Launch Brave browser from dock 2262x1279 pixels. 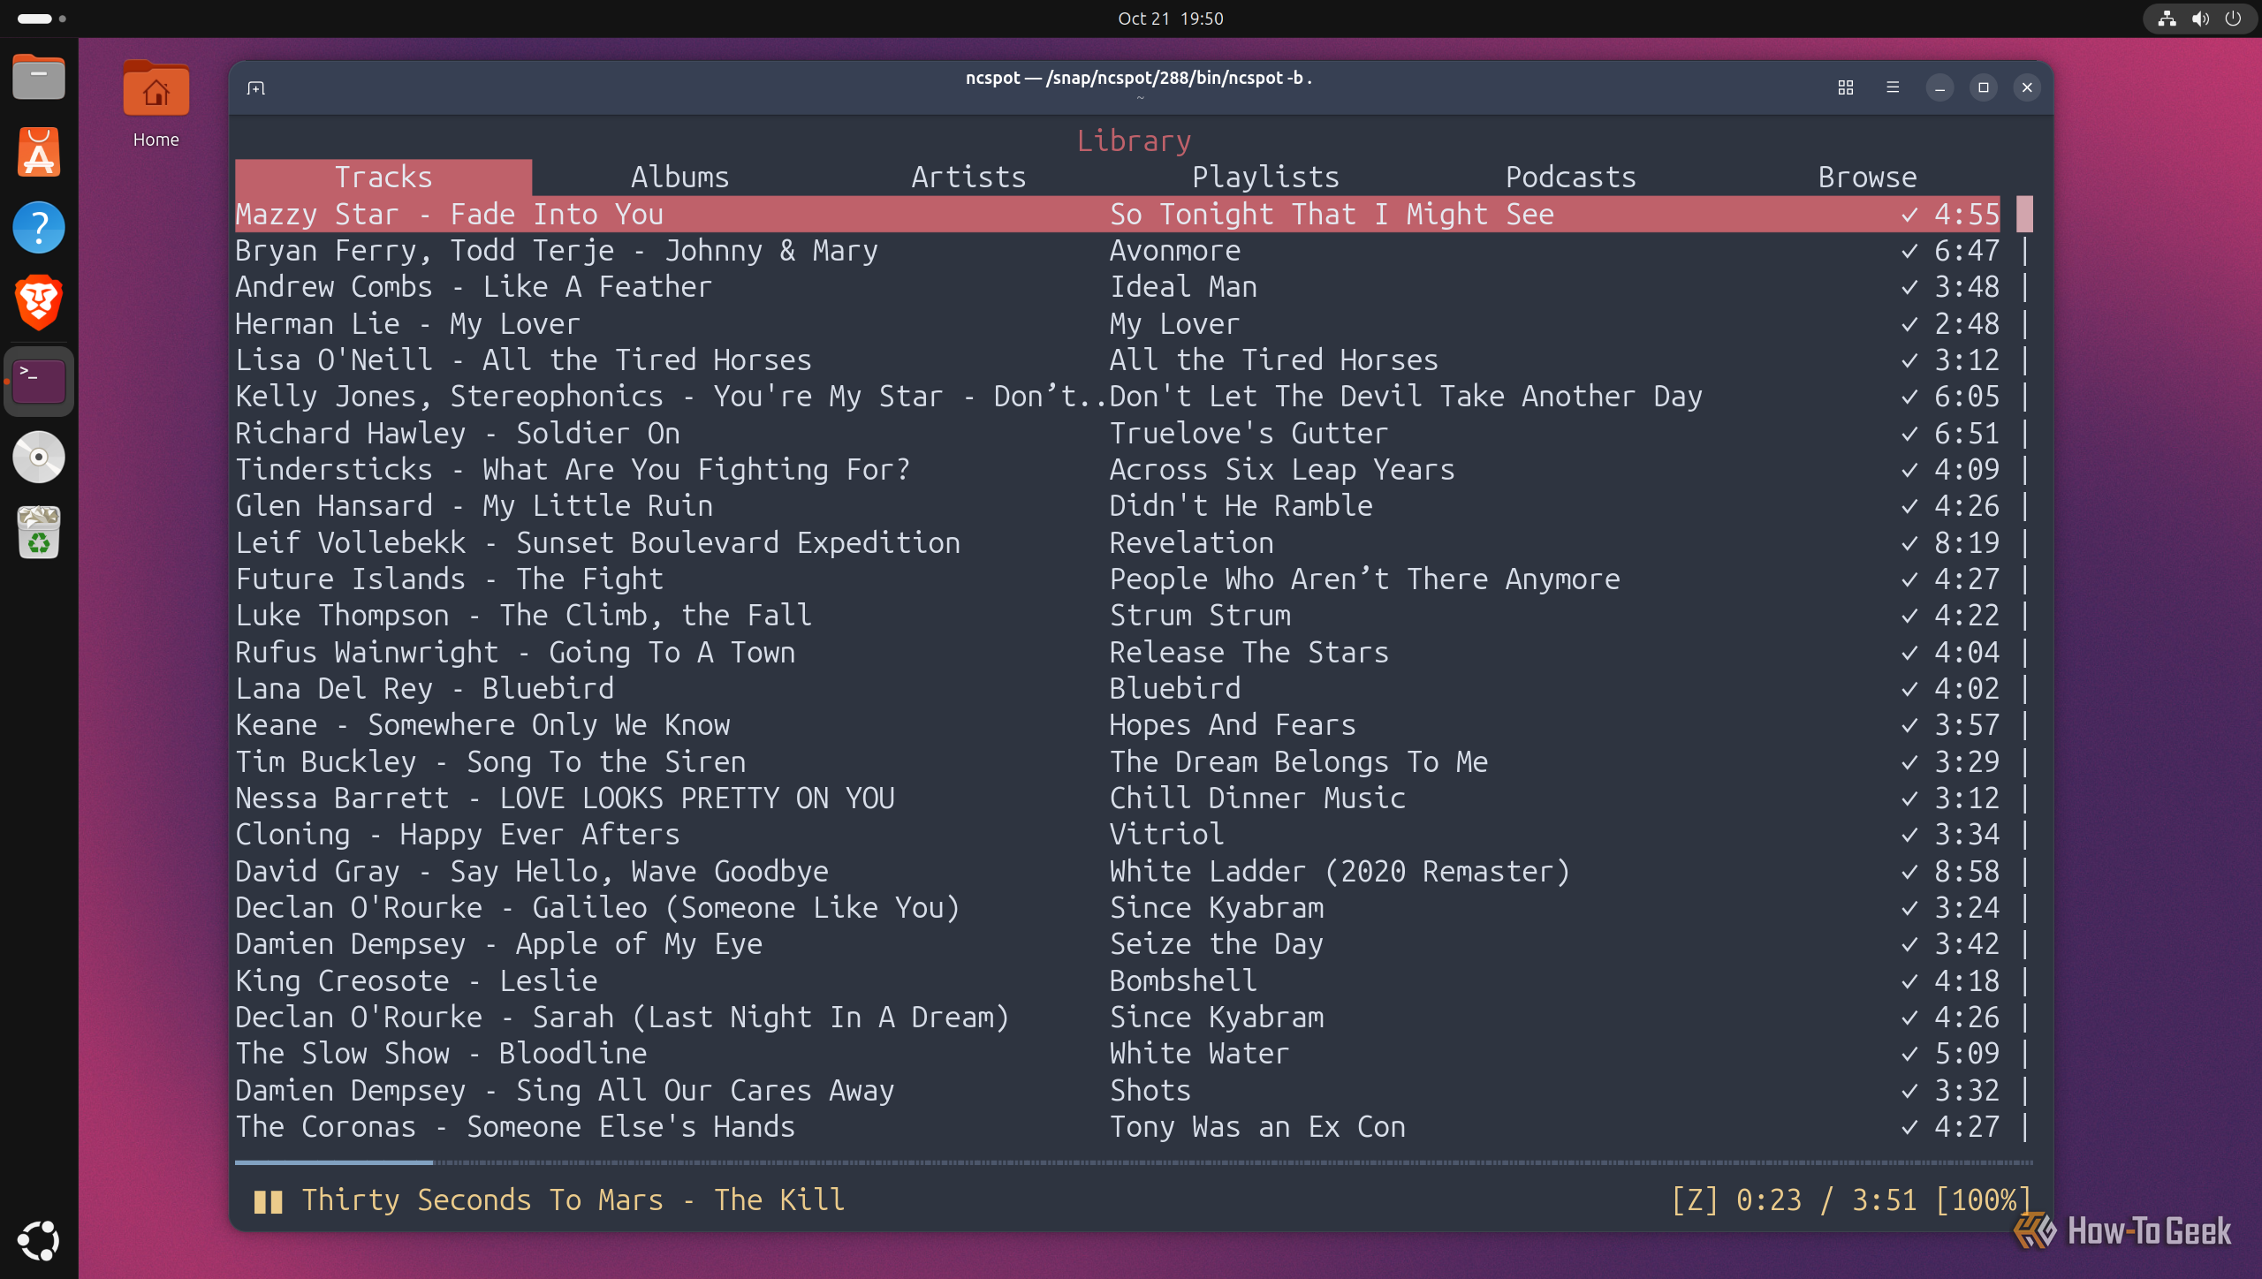click(x=39, y=303)
